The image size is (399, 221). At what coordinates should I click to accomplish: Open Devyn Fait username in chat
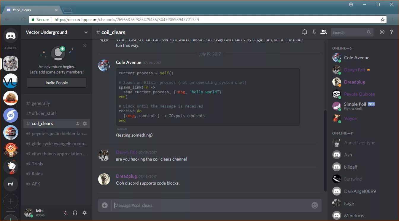126,152
